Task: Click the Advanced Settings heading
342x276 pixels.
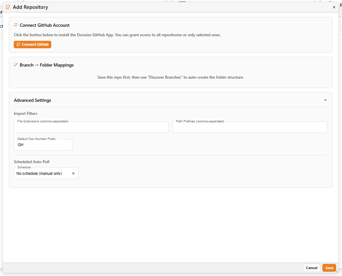Action: [x=32, y=100]
